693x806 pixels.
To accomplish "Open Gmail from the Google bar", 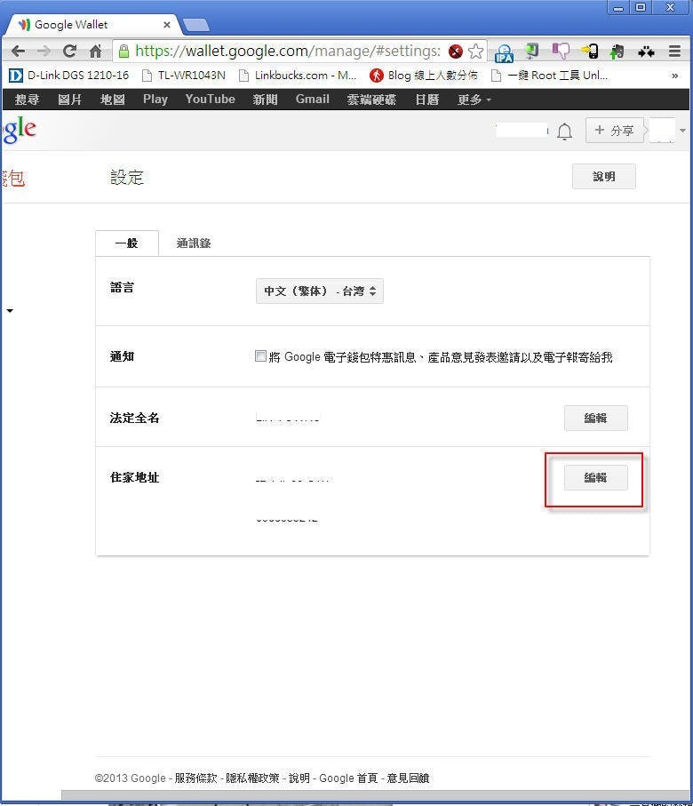I will click(312, 100).
